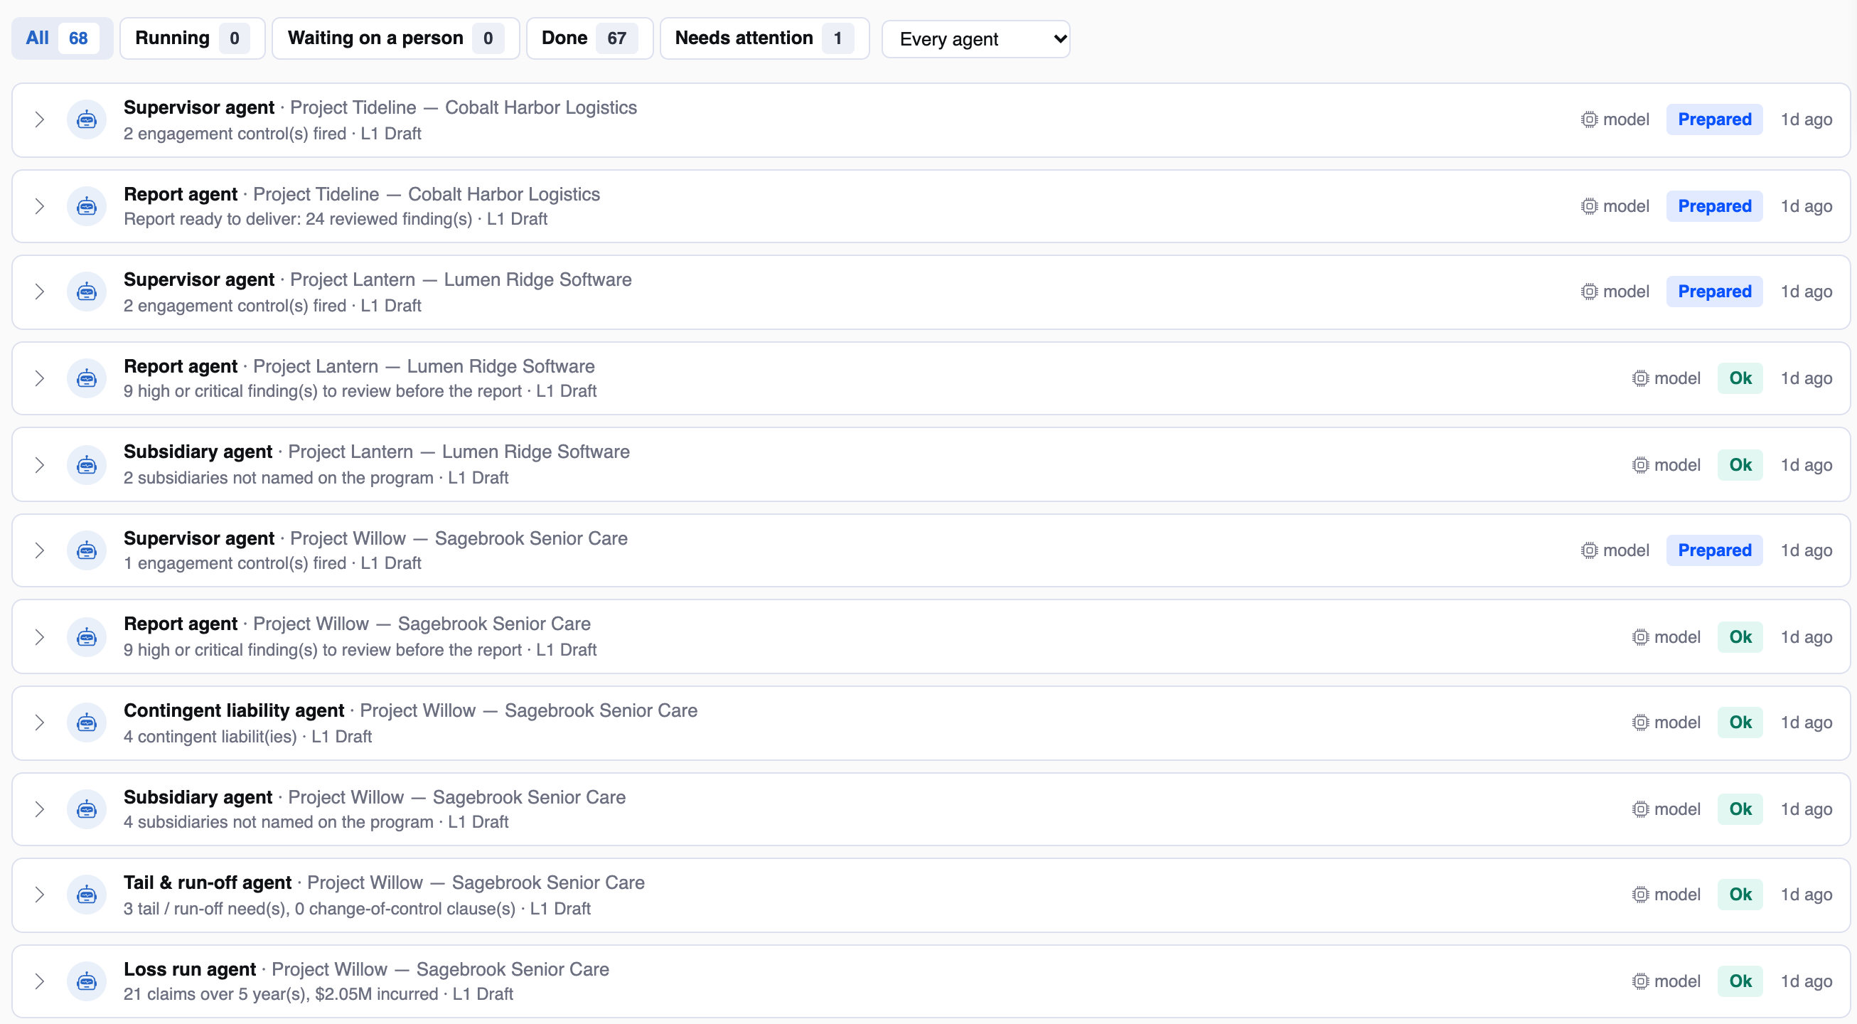
Task: Click model chip icon on Supervisor agent Tideline row
Action: click(1590, 119)
